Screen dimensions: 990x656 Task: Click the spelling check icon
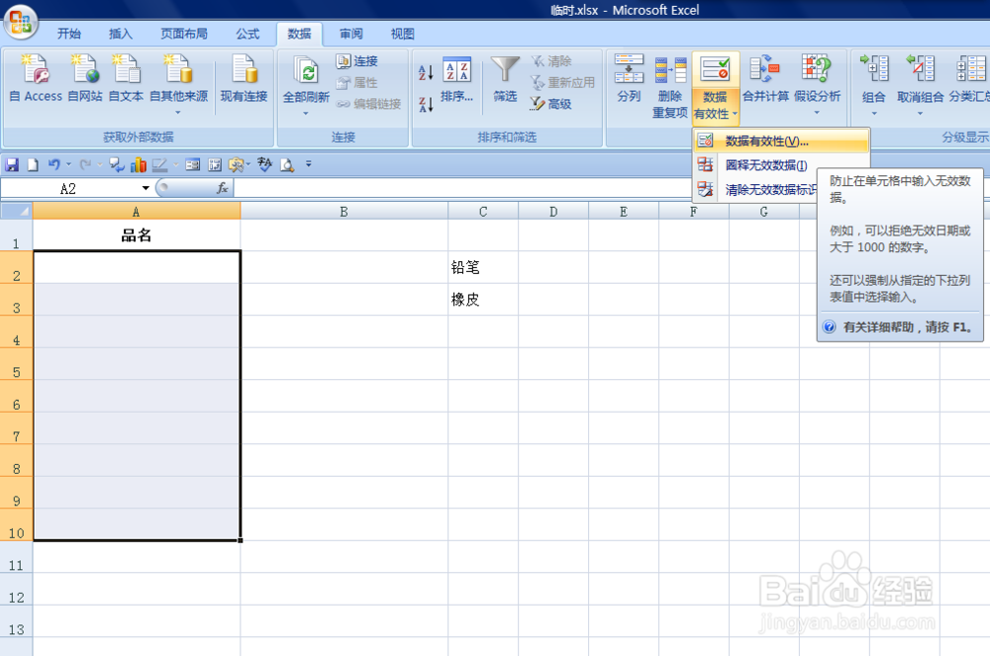[265, 165]
